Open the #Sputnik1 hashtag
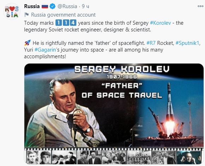 click(187, 43)
